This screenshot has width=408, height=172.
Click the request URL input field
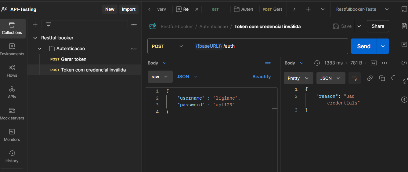(269, 46)
